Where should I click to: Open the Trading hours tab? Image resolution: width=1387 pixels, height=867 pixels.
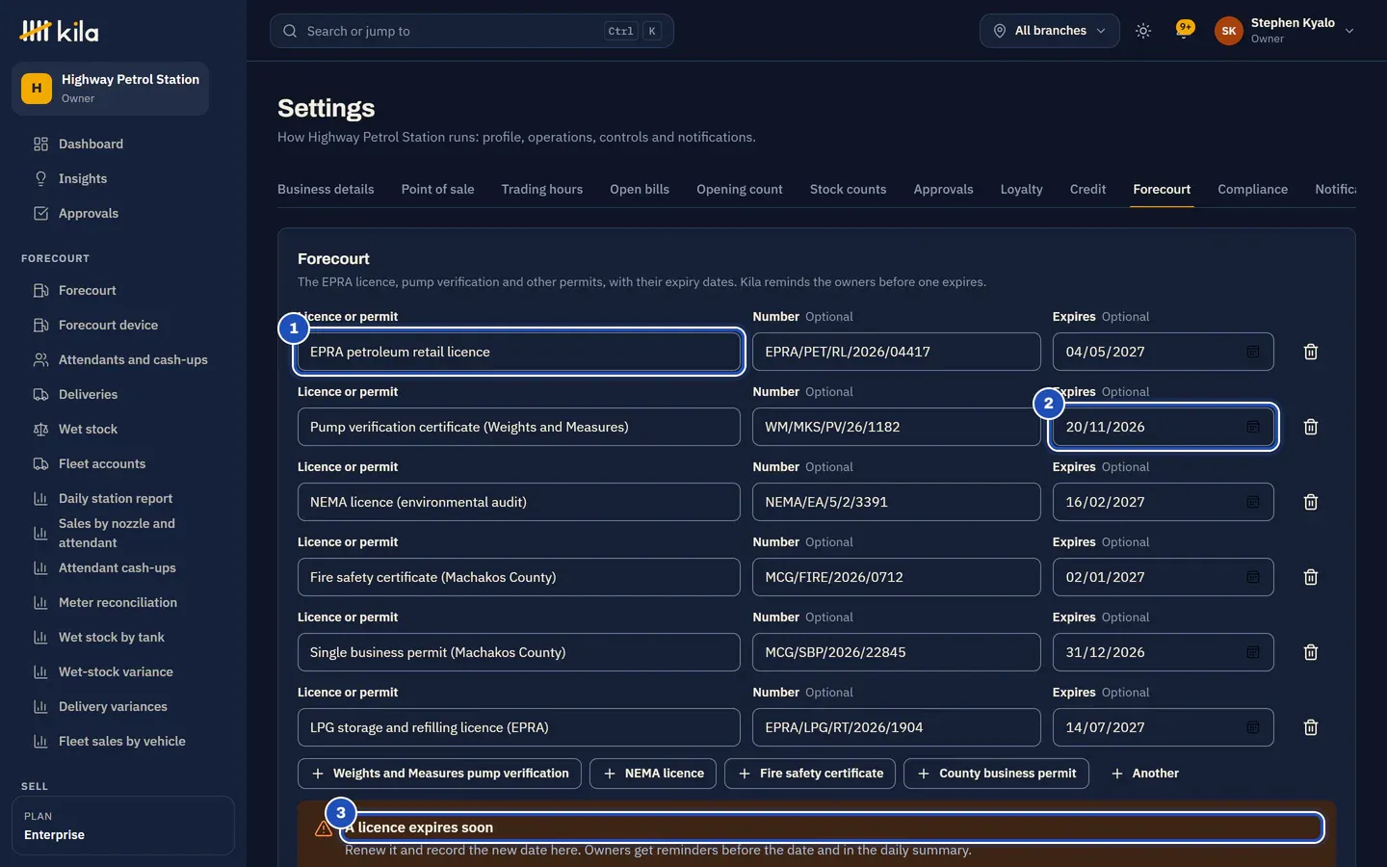pyautogui.click(x=541, y=189)
